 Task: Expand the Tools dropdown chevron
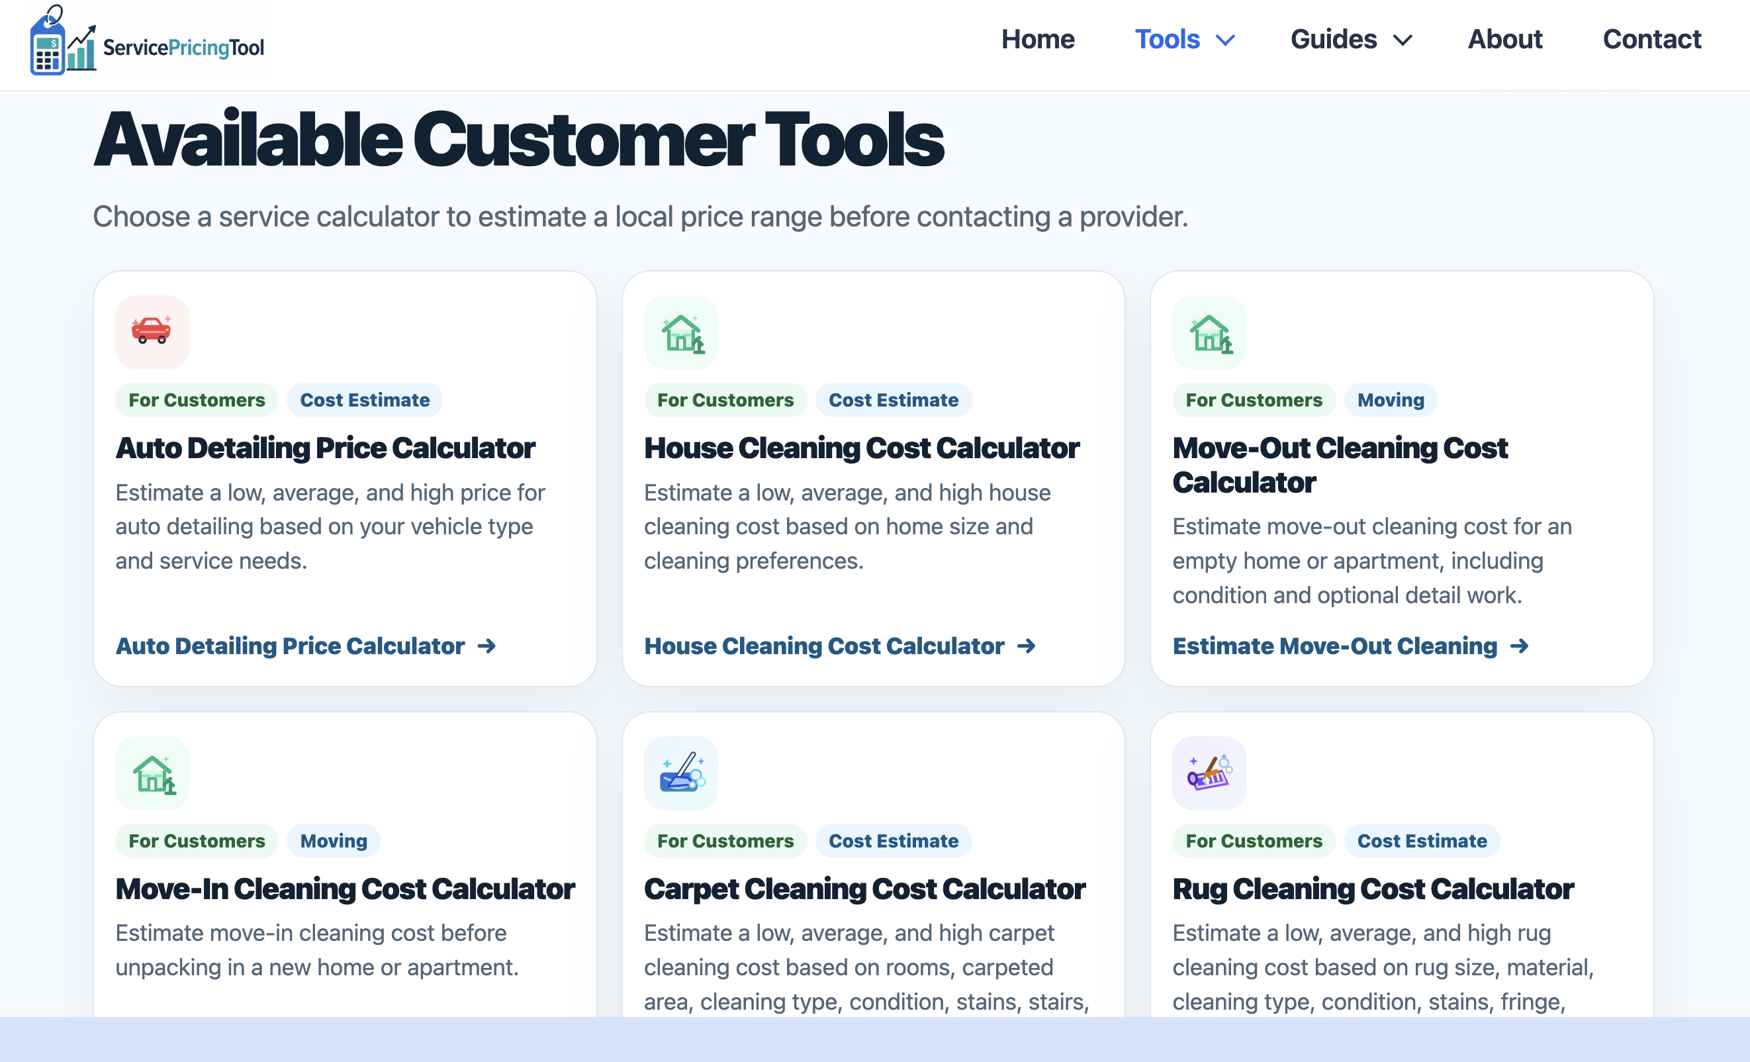coord(1226,40)
